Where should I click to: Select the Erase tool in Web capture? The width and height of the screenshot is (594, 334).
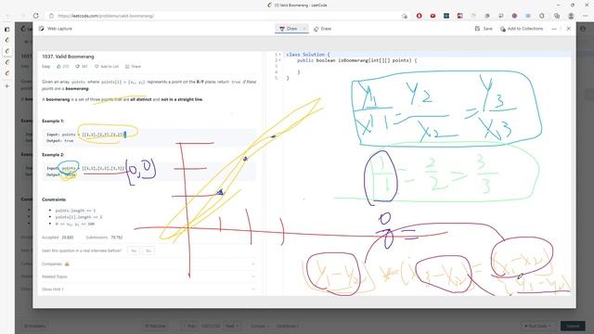point(322,29)
